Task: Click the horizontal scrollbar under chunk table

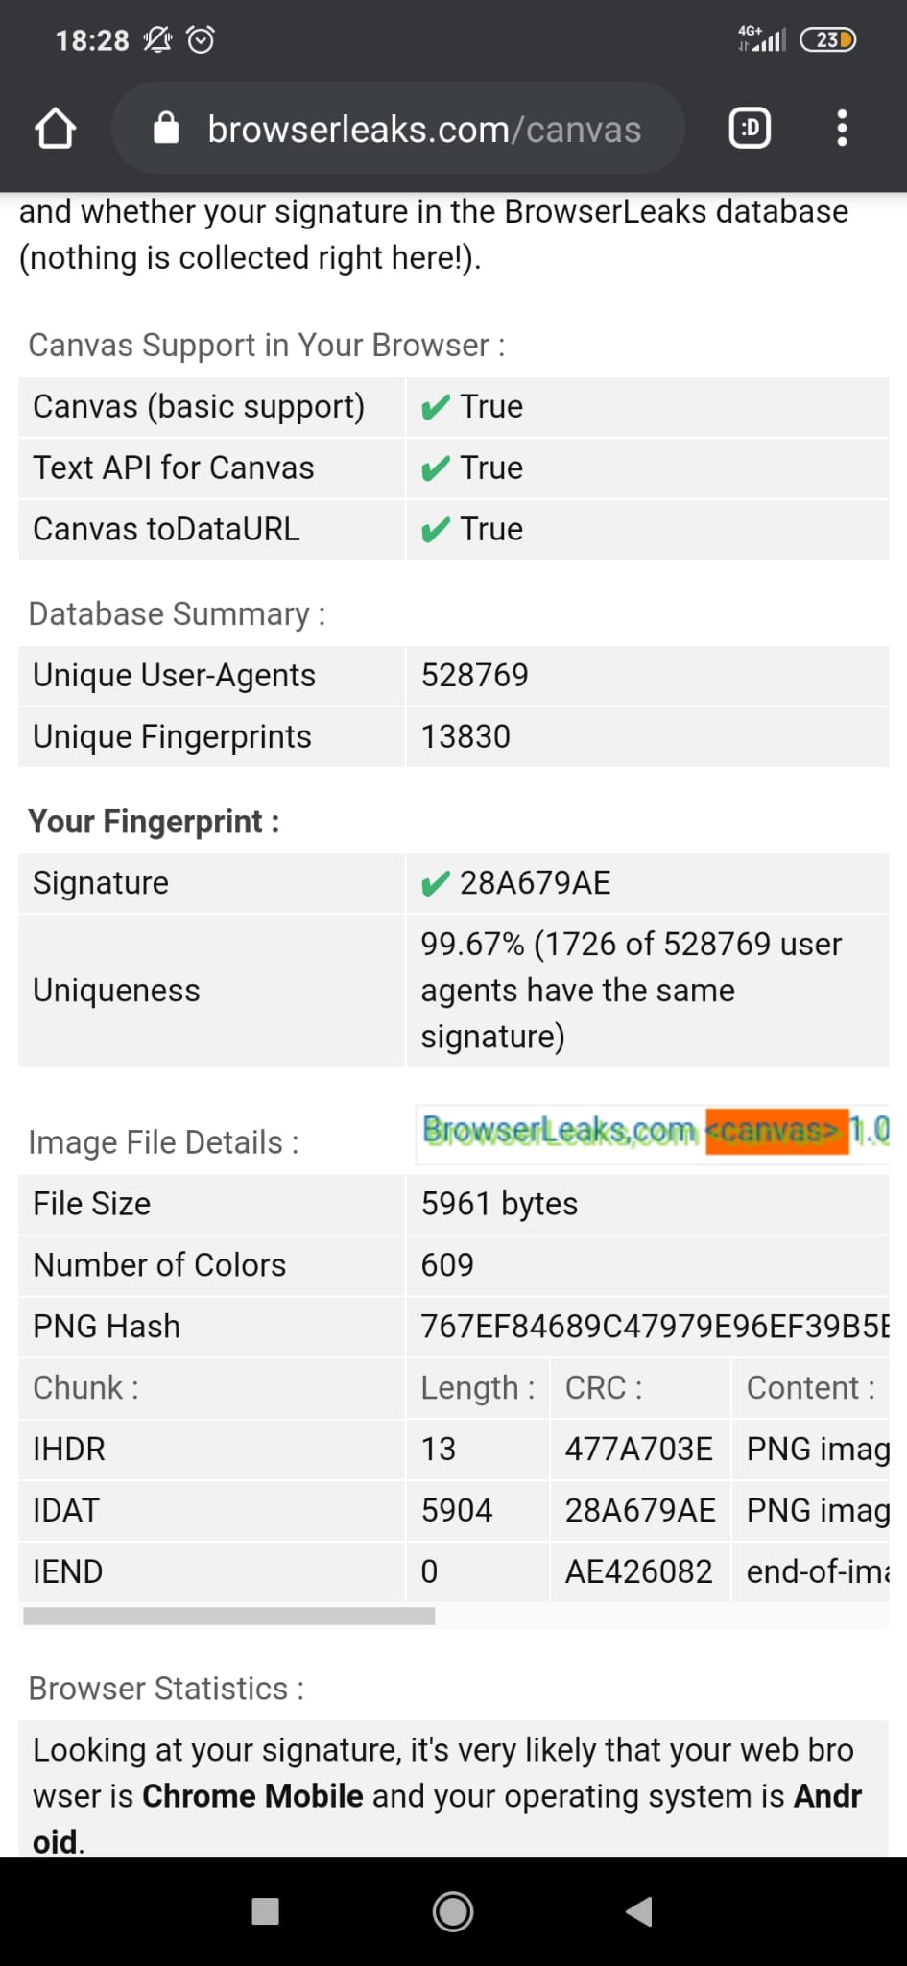Action: [x=229, y=1617]
